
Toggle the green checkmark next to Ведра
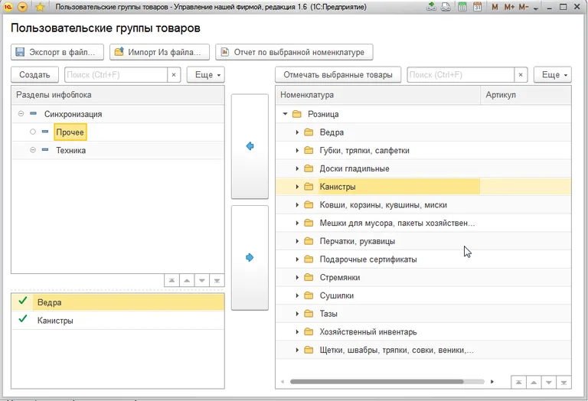[x=22, y=302]
